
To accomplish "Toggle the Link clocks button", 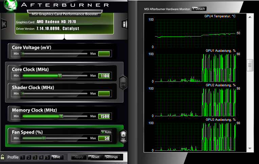I will click(x=123, y=83).
